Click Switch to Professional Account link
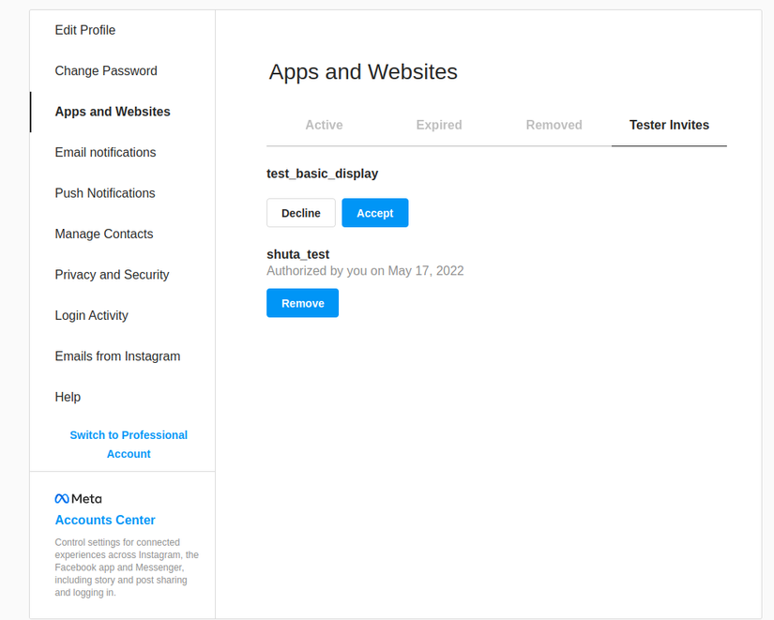 [129, 445]
